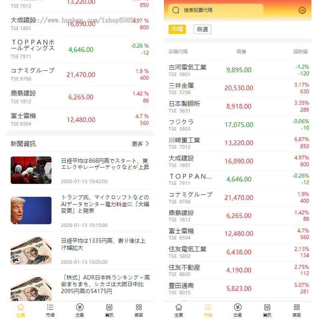Select the highlighted market icon in the right screen's bottom bar
319x319 pixels.
click(208, 307)
